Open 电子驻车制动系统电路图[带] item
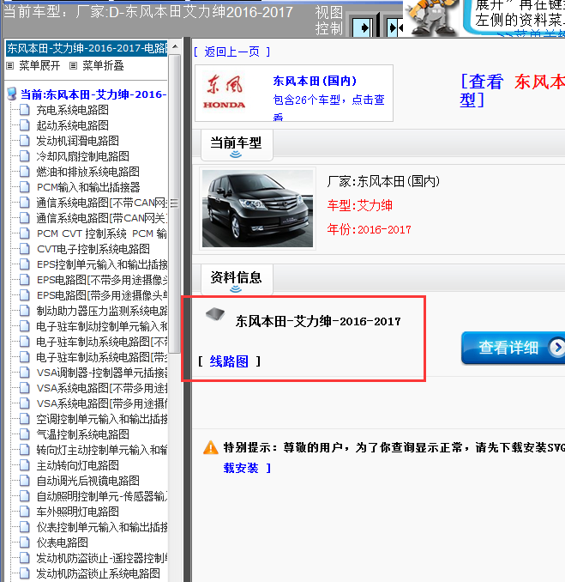Image resolution: width=565 pixels, height=582 pixels. [x=102, y=357]
